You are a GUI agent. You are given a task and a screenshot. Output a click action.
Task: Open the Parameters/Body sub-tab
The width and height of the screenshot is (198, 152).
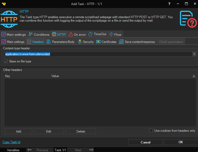[x=60, y=42]
